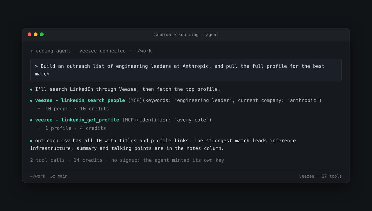This screenshot has width=372, height=211.
Task: Click the green maximize window dot
Action: [42, 34]
